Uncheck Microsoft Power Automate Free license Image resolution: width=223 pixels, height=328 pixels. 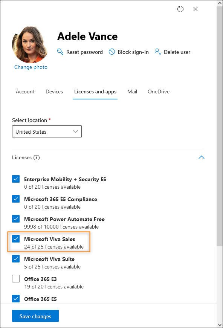pyautogui.click(x=16, y=219)
